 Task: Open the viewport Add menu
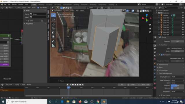pos(77,11)
